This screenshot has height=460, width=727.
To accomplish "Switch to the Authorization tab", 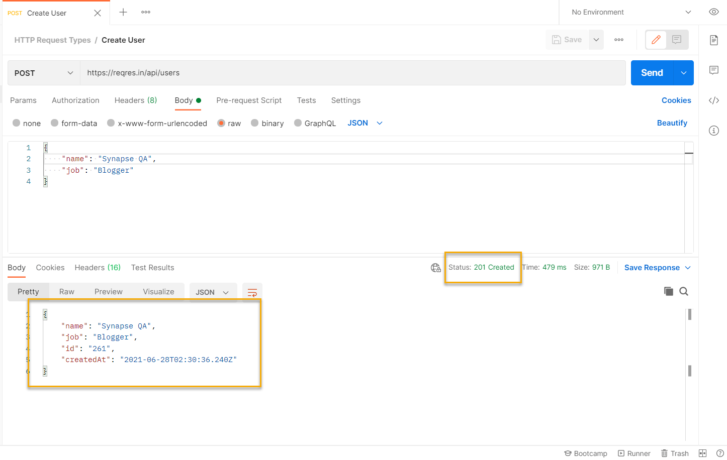I will coord(75,100).
